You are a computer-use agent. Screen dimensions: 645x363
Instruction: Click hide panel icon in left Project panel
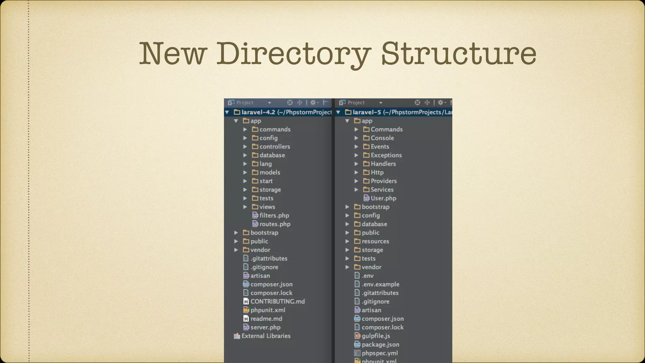pyautogui.click(x=326, y=102)
